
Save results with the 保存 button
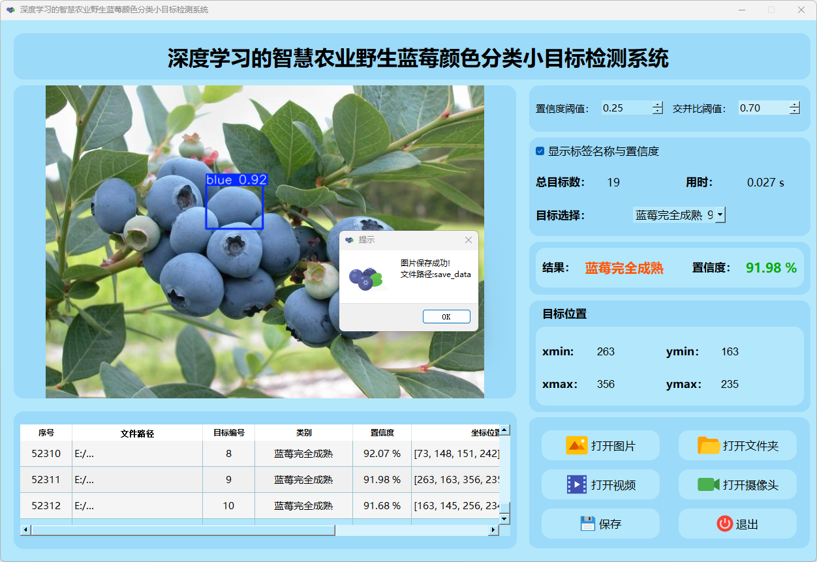600,524
